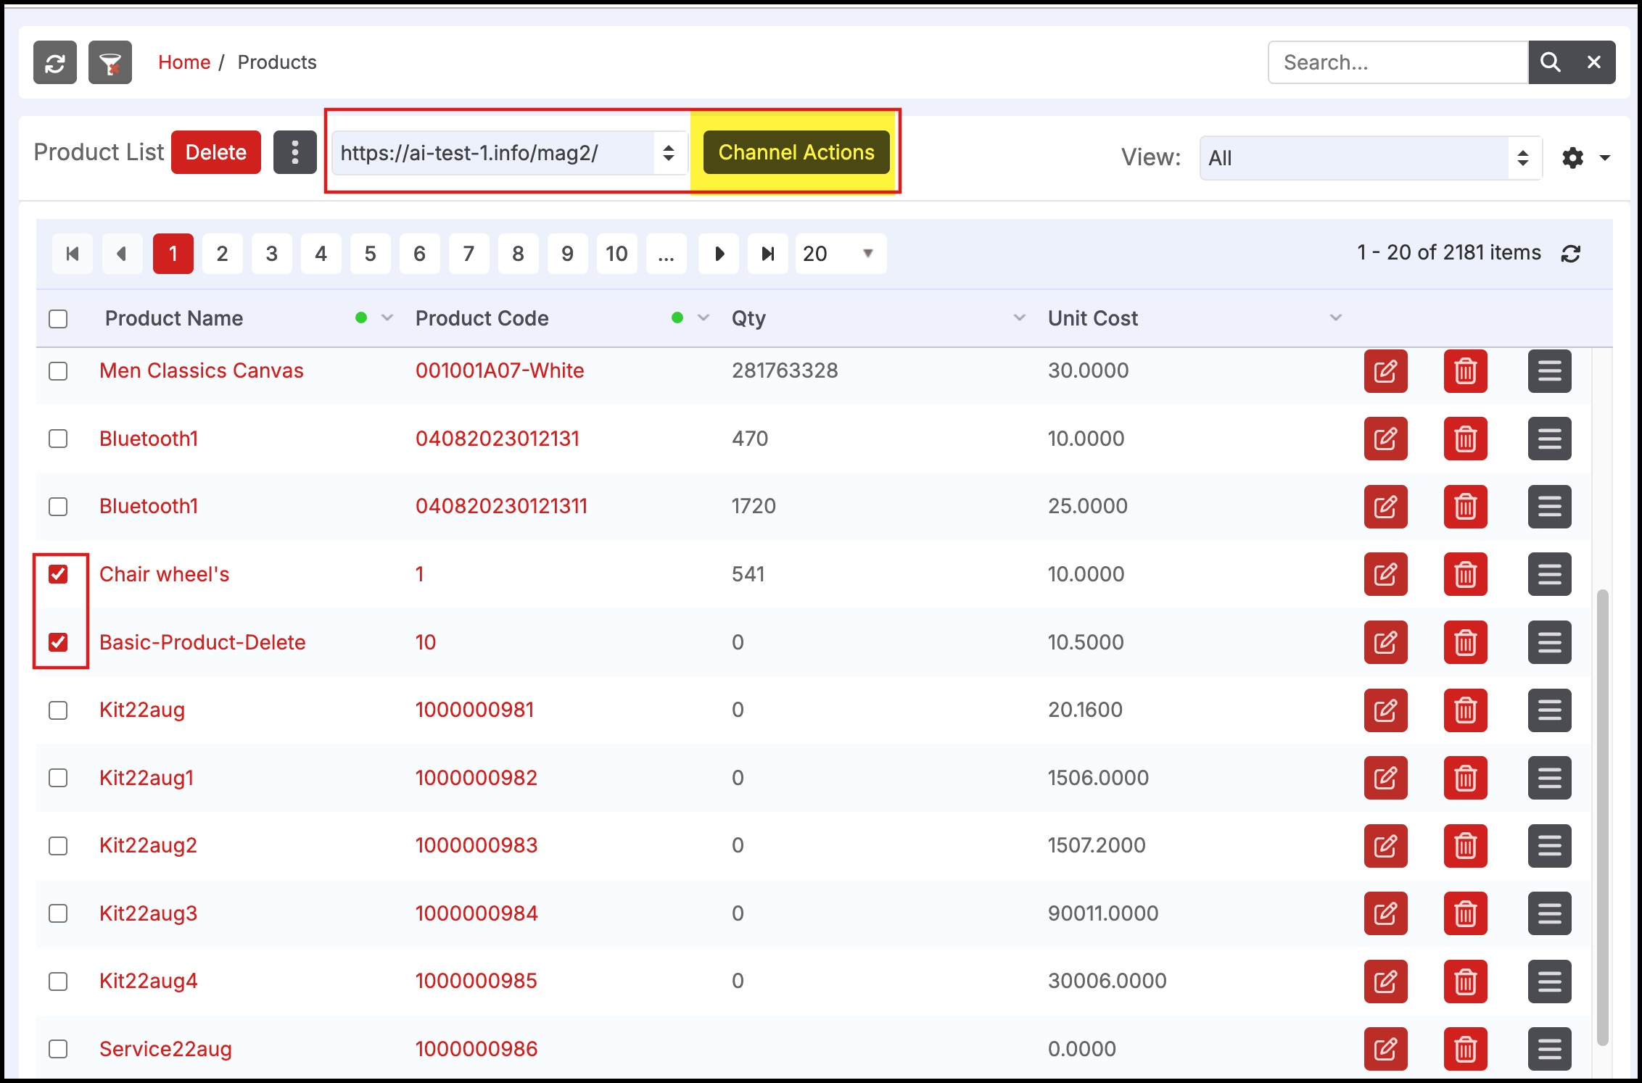Check the Service22aug checkbox
The height and width of the screenshot is (1083, 1642).
coord(58,1049)
